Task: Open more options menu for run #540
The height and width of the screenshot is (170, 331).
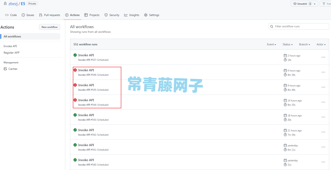Action: [x=323, y=162]
